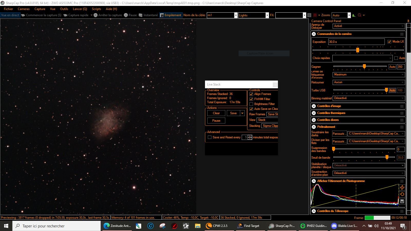The width and height of the screenshot is (411, 231).
Task: Adjust the Seuil de bande slider
Action: pos(387,157)
